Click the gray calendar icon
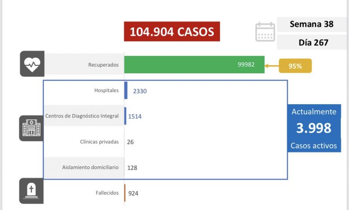 265,32
